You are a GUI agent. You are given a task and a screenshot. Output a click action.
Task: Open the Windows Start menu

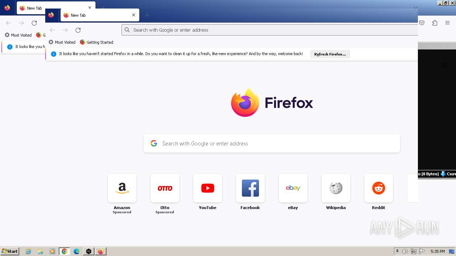point(10,251)
